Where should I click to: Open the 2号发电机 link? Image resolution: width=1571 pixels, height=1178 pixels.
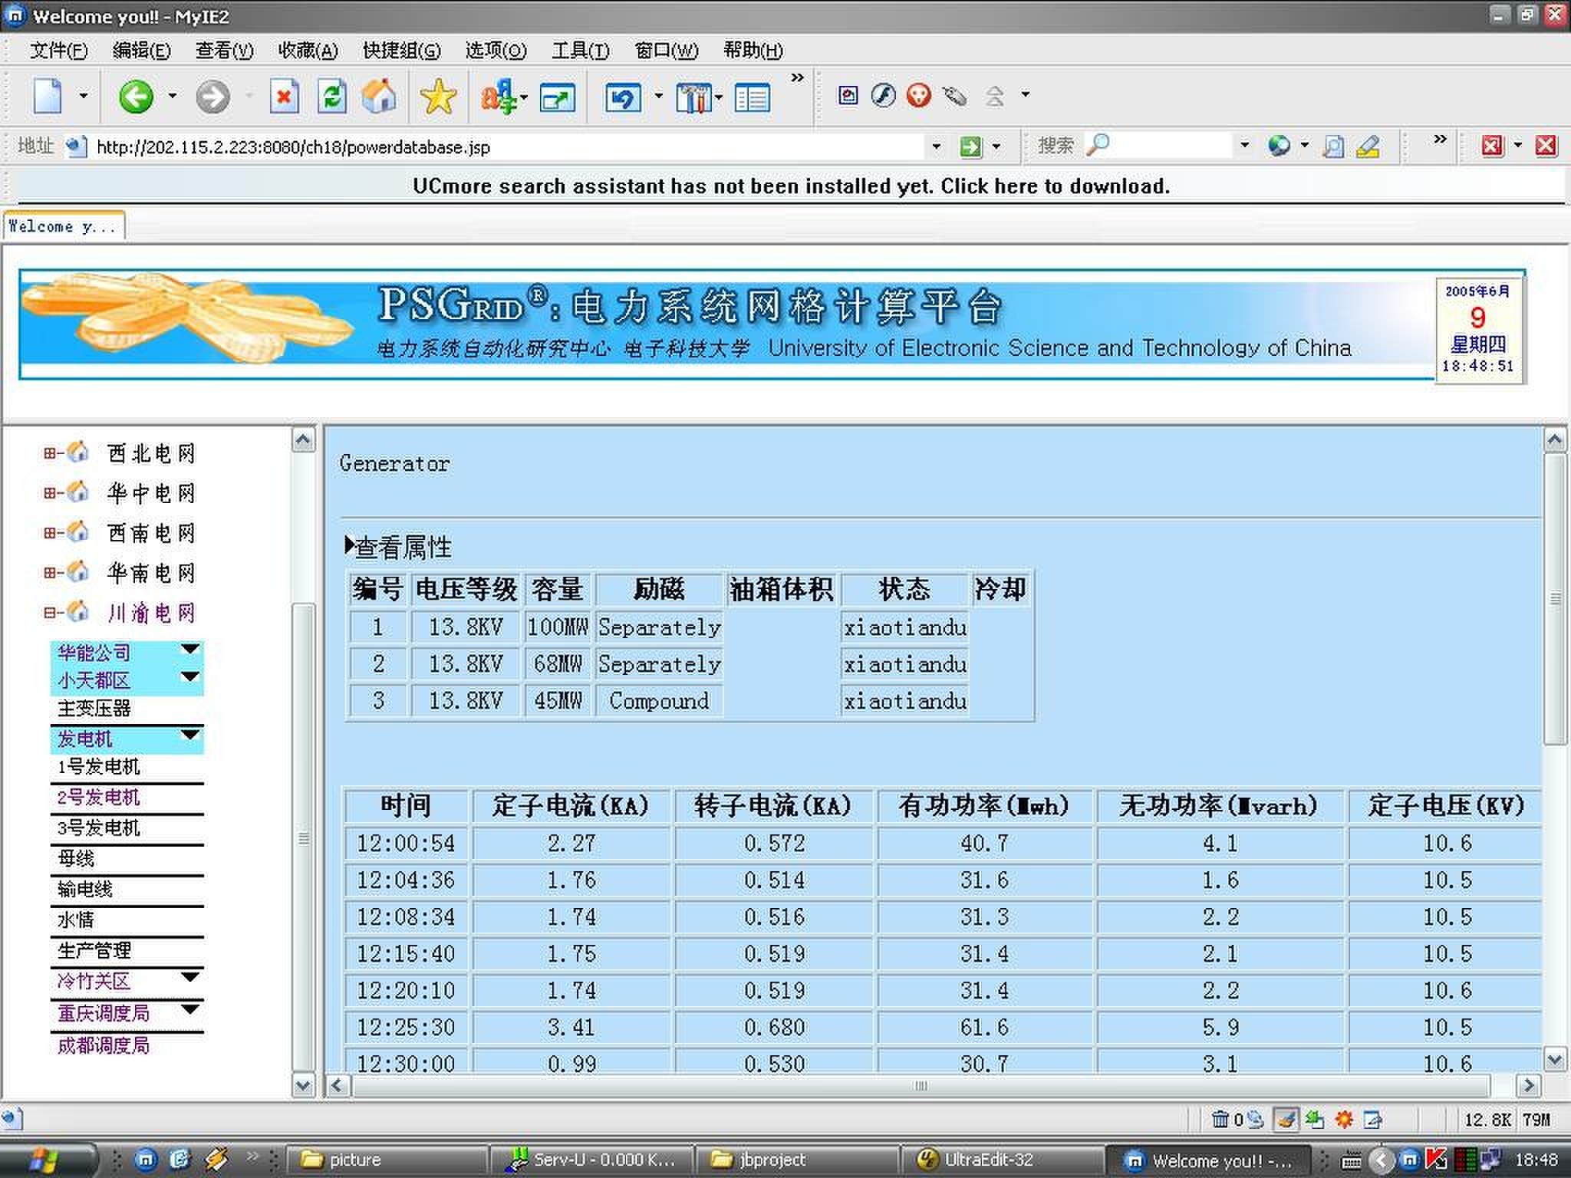[99, 798]
